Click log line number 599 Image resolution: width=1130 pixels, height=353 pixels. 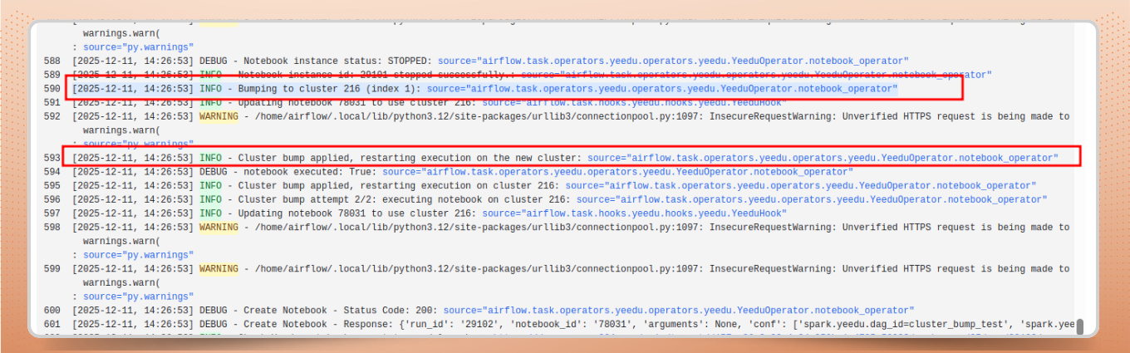tap(52, 269)
